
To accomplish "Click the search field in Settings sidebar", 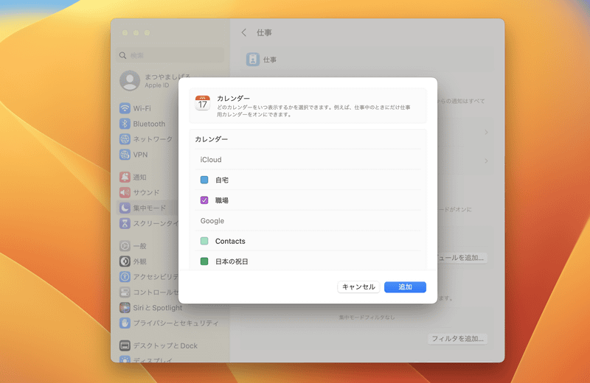I will [171, 55].
